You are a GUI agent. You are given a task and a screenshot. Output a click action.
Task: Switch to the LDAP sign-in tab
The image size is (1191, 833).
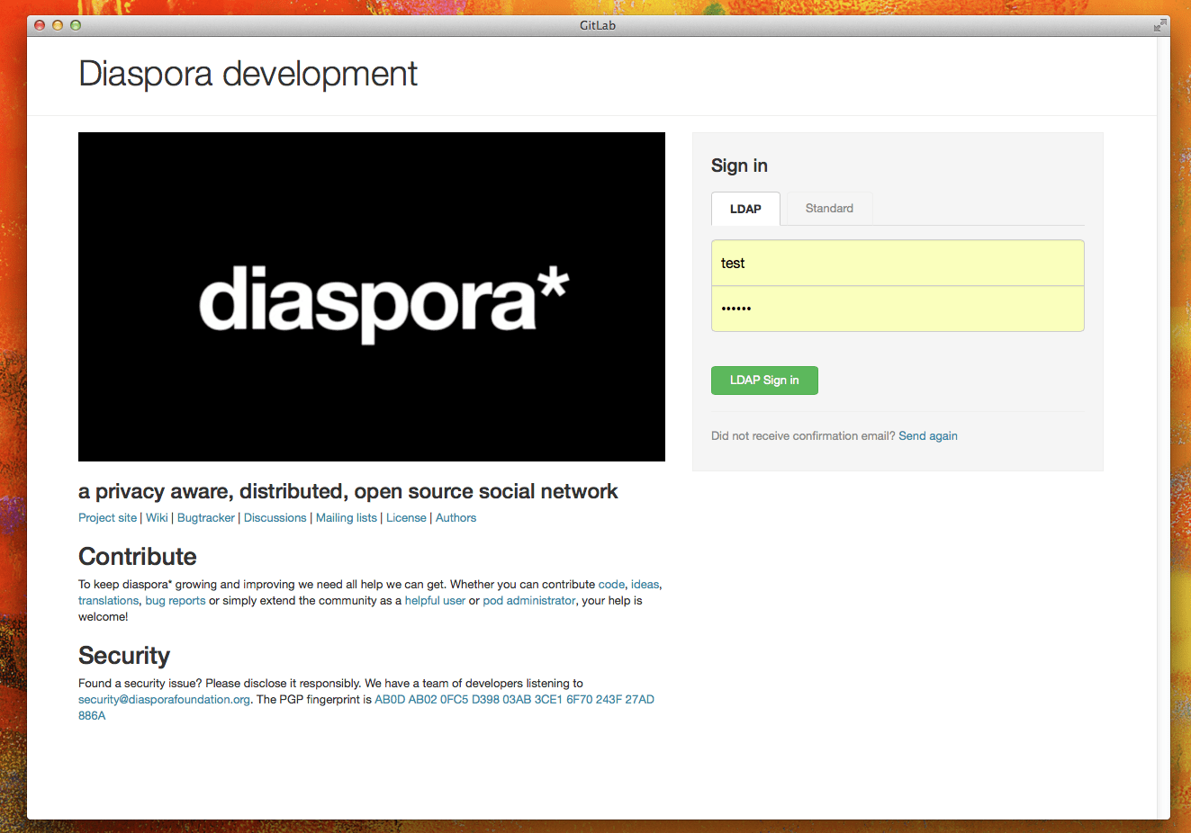[x=745, y=209]
